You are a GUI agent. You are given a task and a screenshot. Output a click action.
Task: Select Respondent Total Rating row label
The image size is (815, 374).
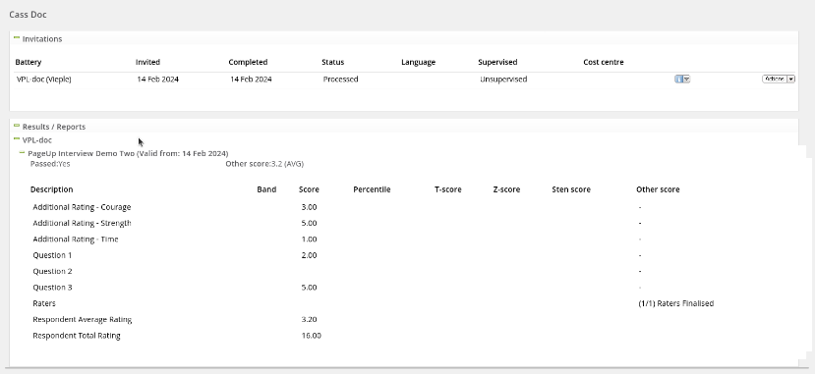77,336
